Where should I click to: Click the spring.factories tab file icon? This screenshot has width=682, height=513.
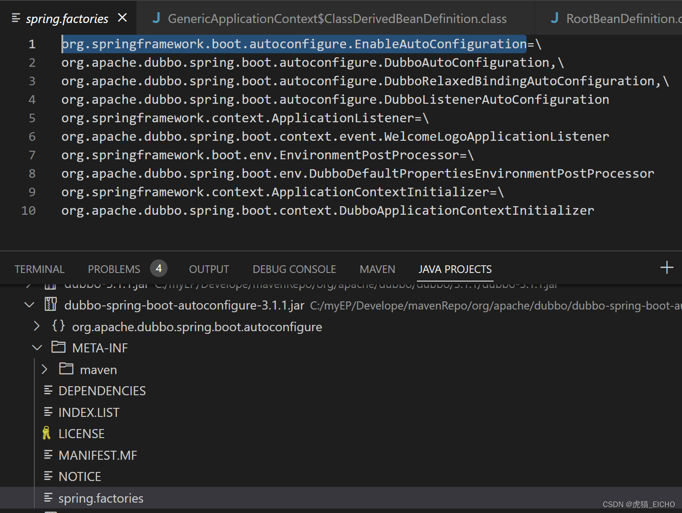(16, 18)
